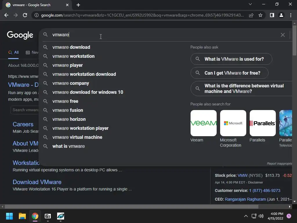This screenshot has width=297, height=223.
Task: Open the clock showing 4:00 PM
Action: (276, 216)
